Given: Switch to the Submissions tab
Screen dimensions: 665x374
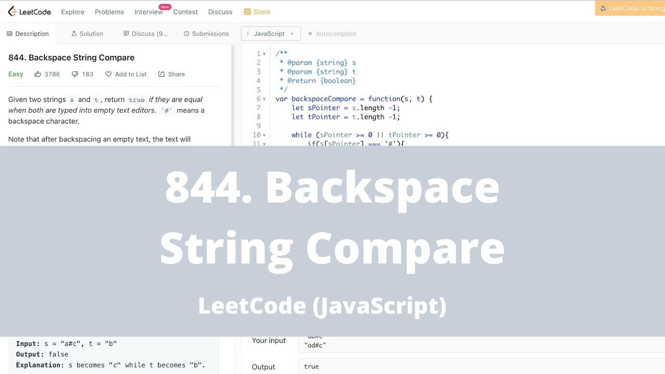Looking at the screenshot, I should point(206,34).
